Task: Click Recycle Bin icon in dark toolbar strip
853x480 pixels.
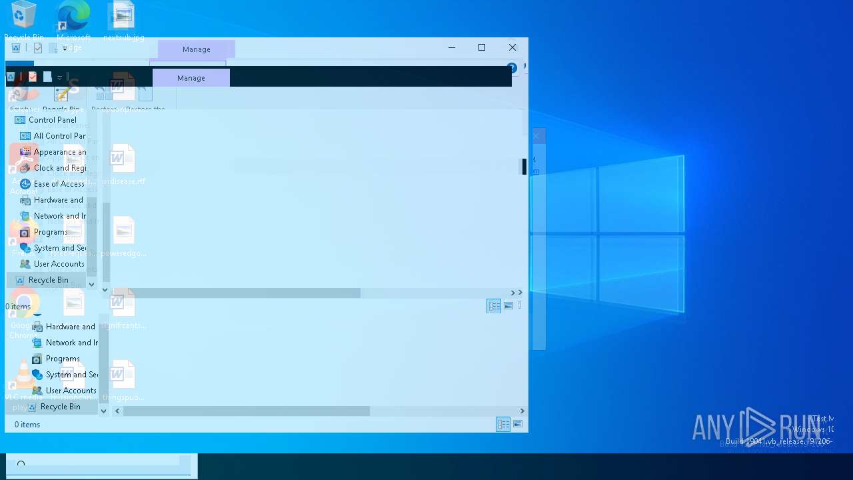Action: tap(11, 77)
